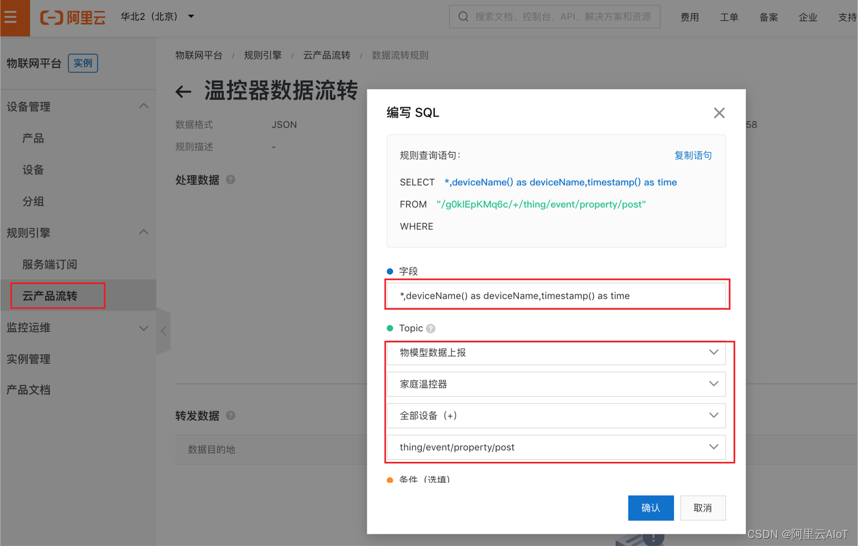858x546 pixels.
Task: Expand the 监控运维 section
Action: click(144, 328)
